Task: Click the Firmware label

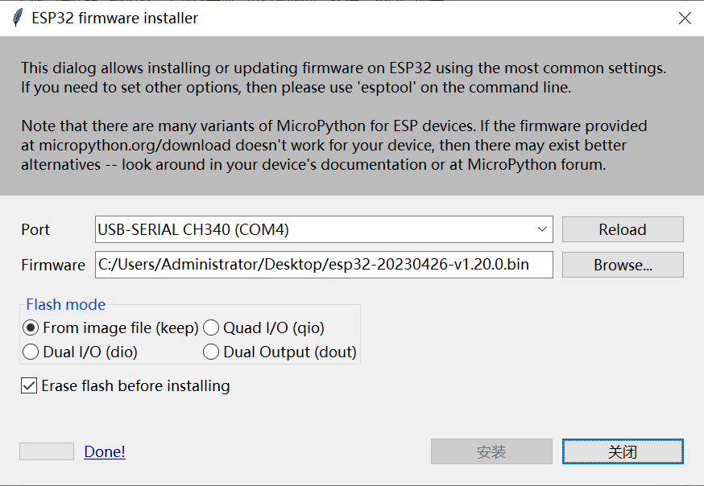Action: pyautogui.click(x=53, y=265)
